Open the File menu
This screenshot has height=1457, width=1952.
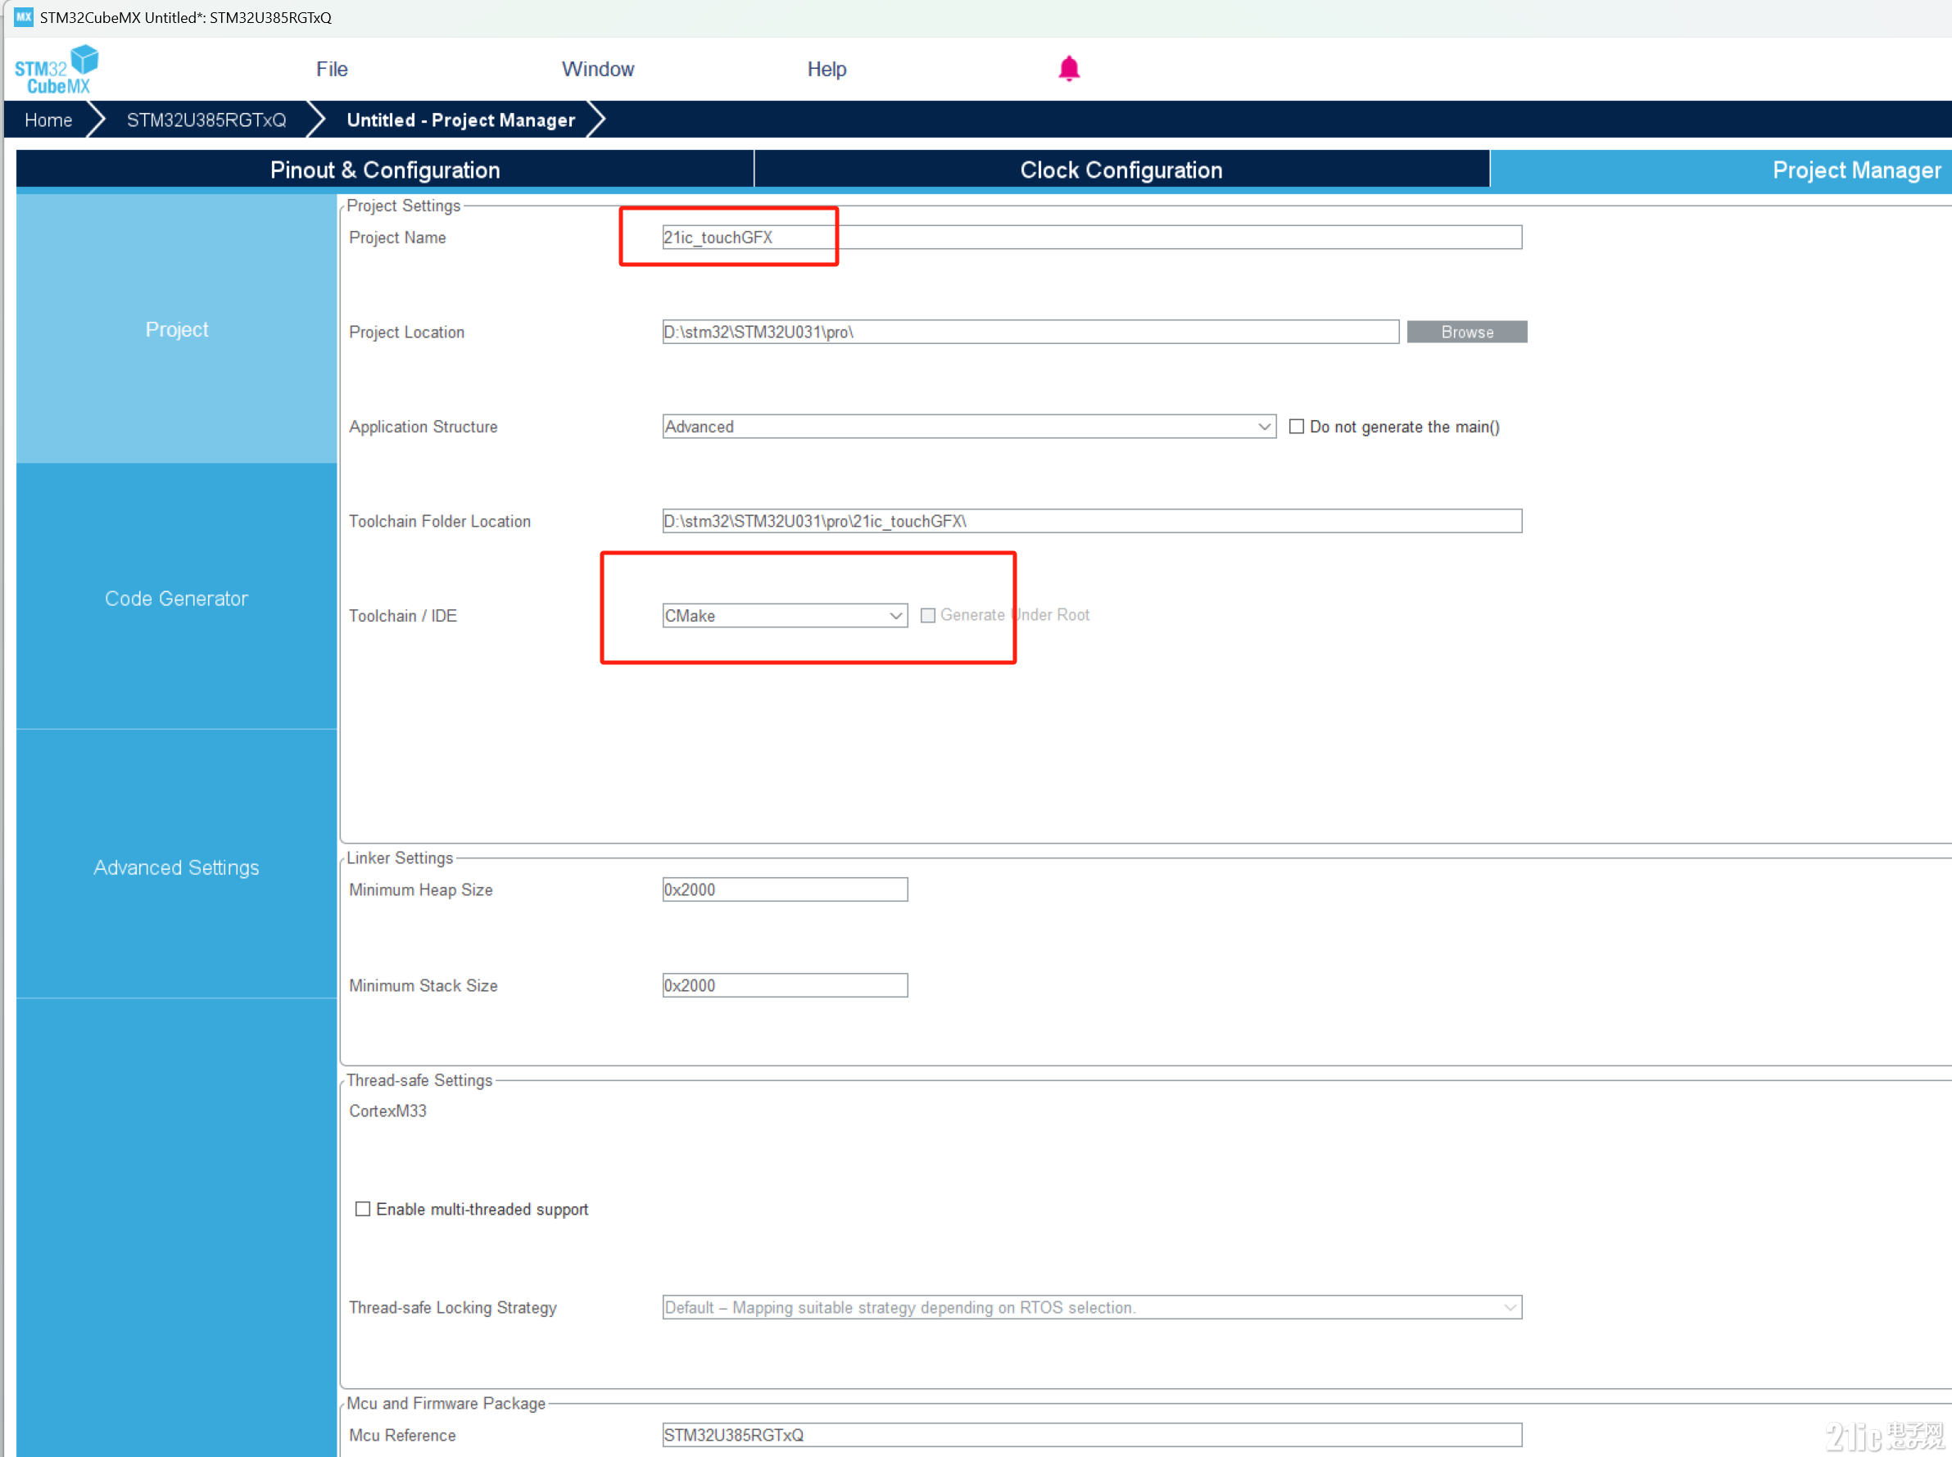click(332, 69)
